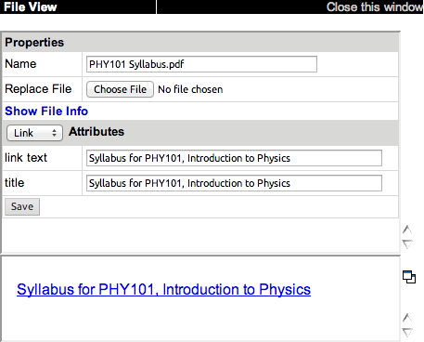Viewport: 424px width, 342px height.
Task: Click the link text row label
Action: [x=26, y=158]
